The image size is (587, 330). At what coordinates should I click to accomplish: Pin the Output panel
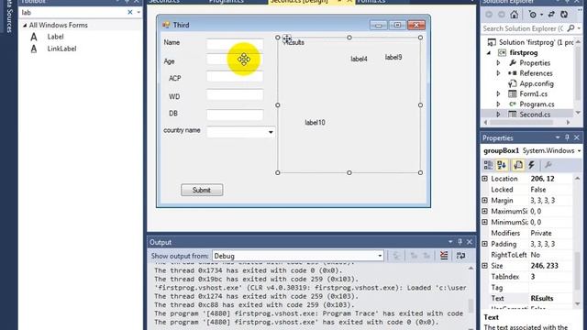coord(460,242)
